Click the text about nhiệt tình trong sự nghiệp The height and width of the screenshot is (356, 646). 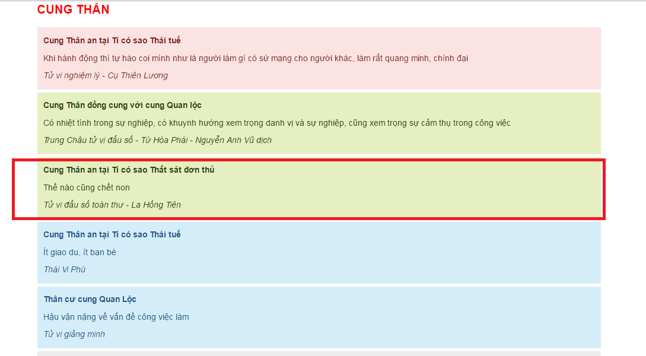click(276, 123)
